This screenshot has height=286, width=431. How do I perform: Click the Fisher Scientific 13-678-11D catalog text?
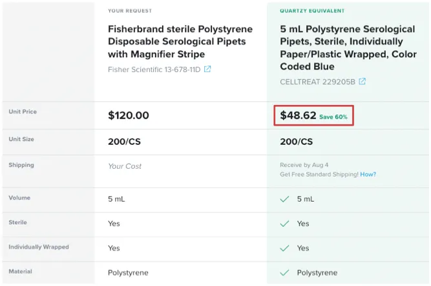pos(154,70)
